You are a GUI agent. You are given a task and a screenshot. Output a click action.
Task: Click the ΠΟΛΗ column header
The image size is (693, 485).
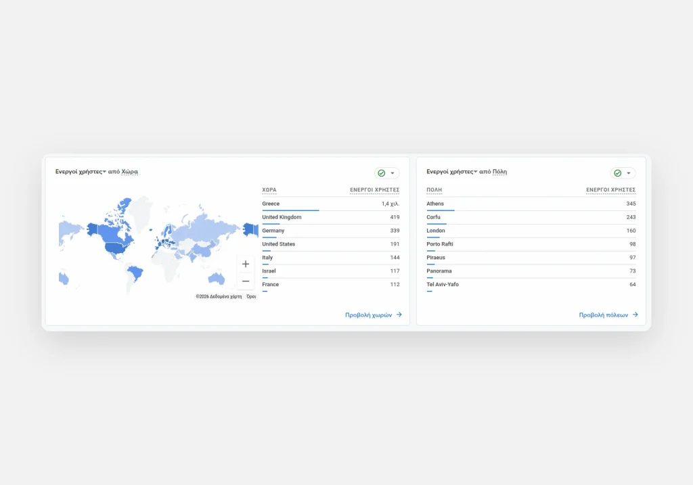[434, 190]
